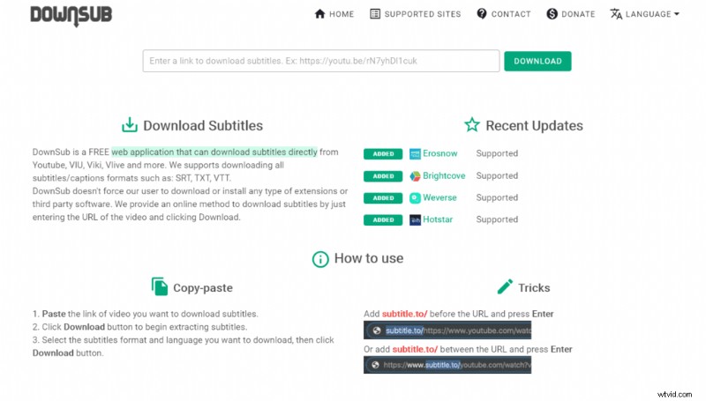The width and height of the screenshot is (706, 401).
Task: Click step '1. Paste the link' text
Action: 146,314
